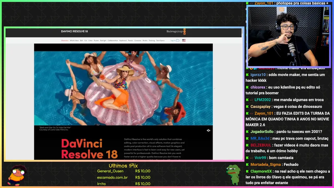Select the Keyboard tab

click(x=123, y=40)
